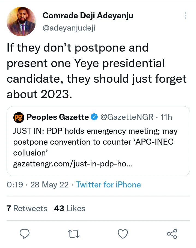Tap the blue verified badge
Image resolution: width=196 pixels, height=248 pixels.
(x=94, y=117)
